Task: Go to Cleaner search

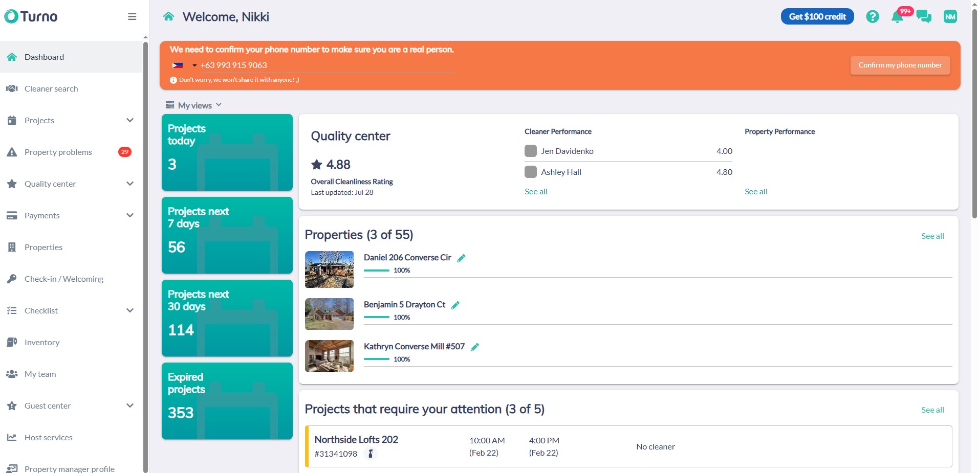Action: [51, 88]
